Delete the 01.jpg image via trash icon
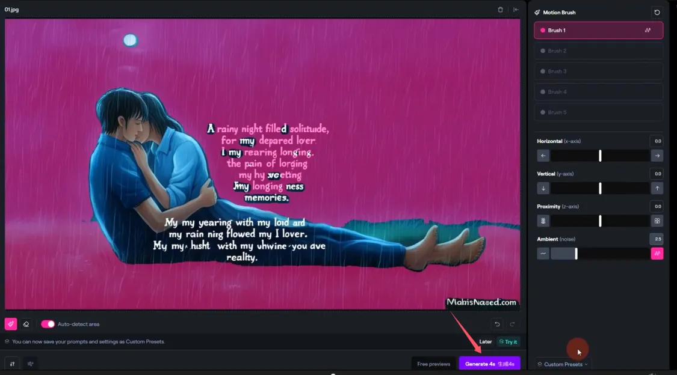The height and width of the screenshot is (375, 677). coord(500,10)
